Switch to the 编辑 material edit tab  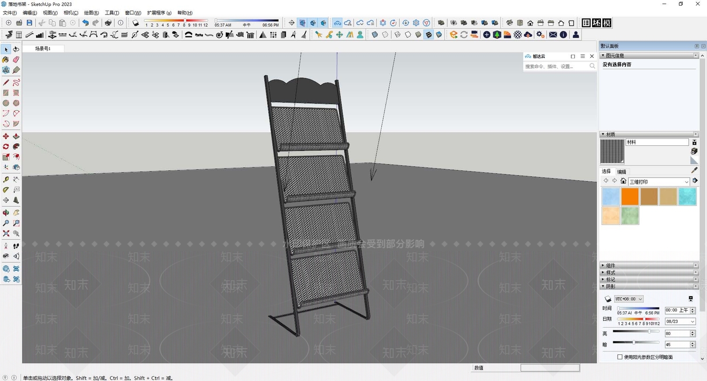622,171
